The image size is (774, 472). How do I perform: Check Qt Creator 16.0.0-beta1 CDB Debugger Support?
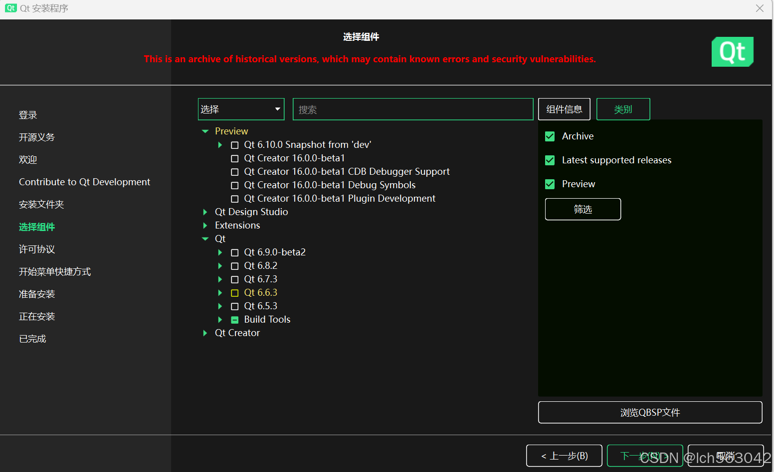(x=235, y=172)
